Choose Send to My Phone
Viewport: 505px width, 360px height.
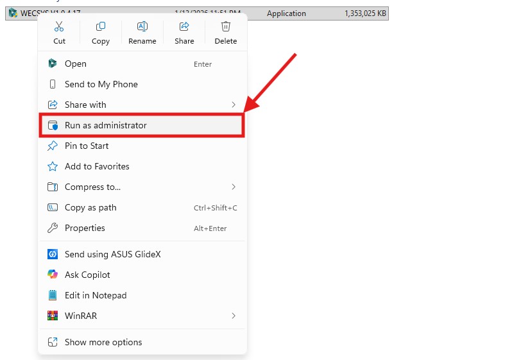(x=142, y=84)
